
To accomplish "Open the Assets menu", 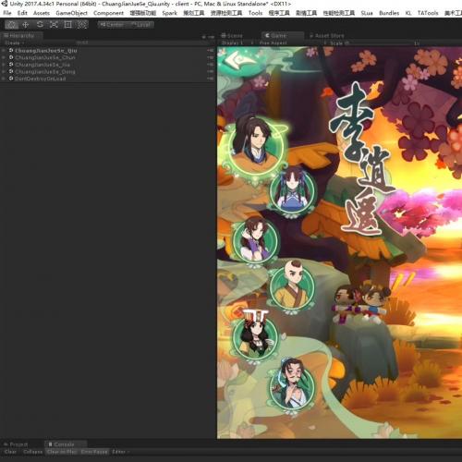I will [42, 13].
